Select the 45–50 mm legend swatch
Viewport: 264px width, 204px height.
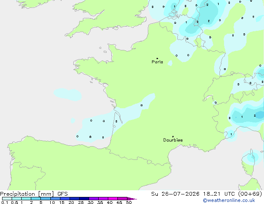(x=122, y=199)
